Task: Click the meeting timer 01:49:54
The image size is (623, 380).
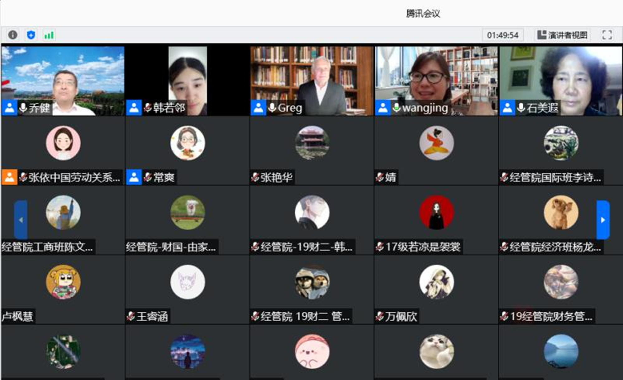Action: (x=502, y=35)
